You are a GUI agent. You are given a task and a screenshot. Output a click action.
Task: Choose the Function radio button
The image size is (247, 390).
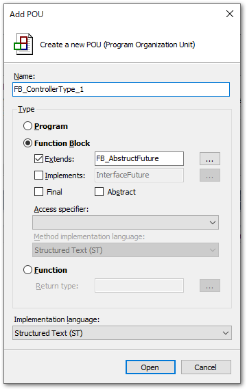[27, 270]
